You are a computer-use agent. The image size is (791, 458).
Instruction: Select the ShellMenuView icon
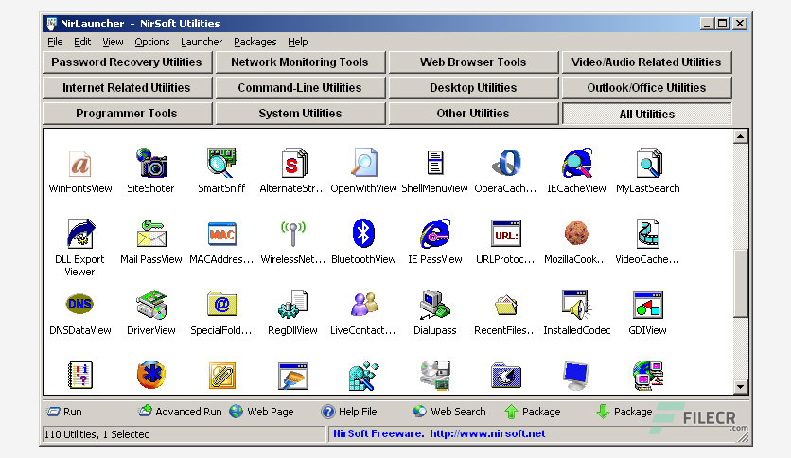435,163
